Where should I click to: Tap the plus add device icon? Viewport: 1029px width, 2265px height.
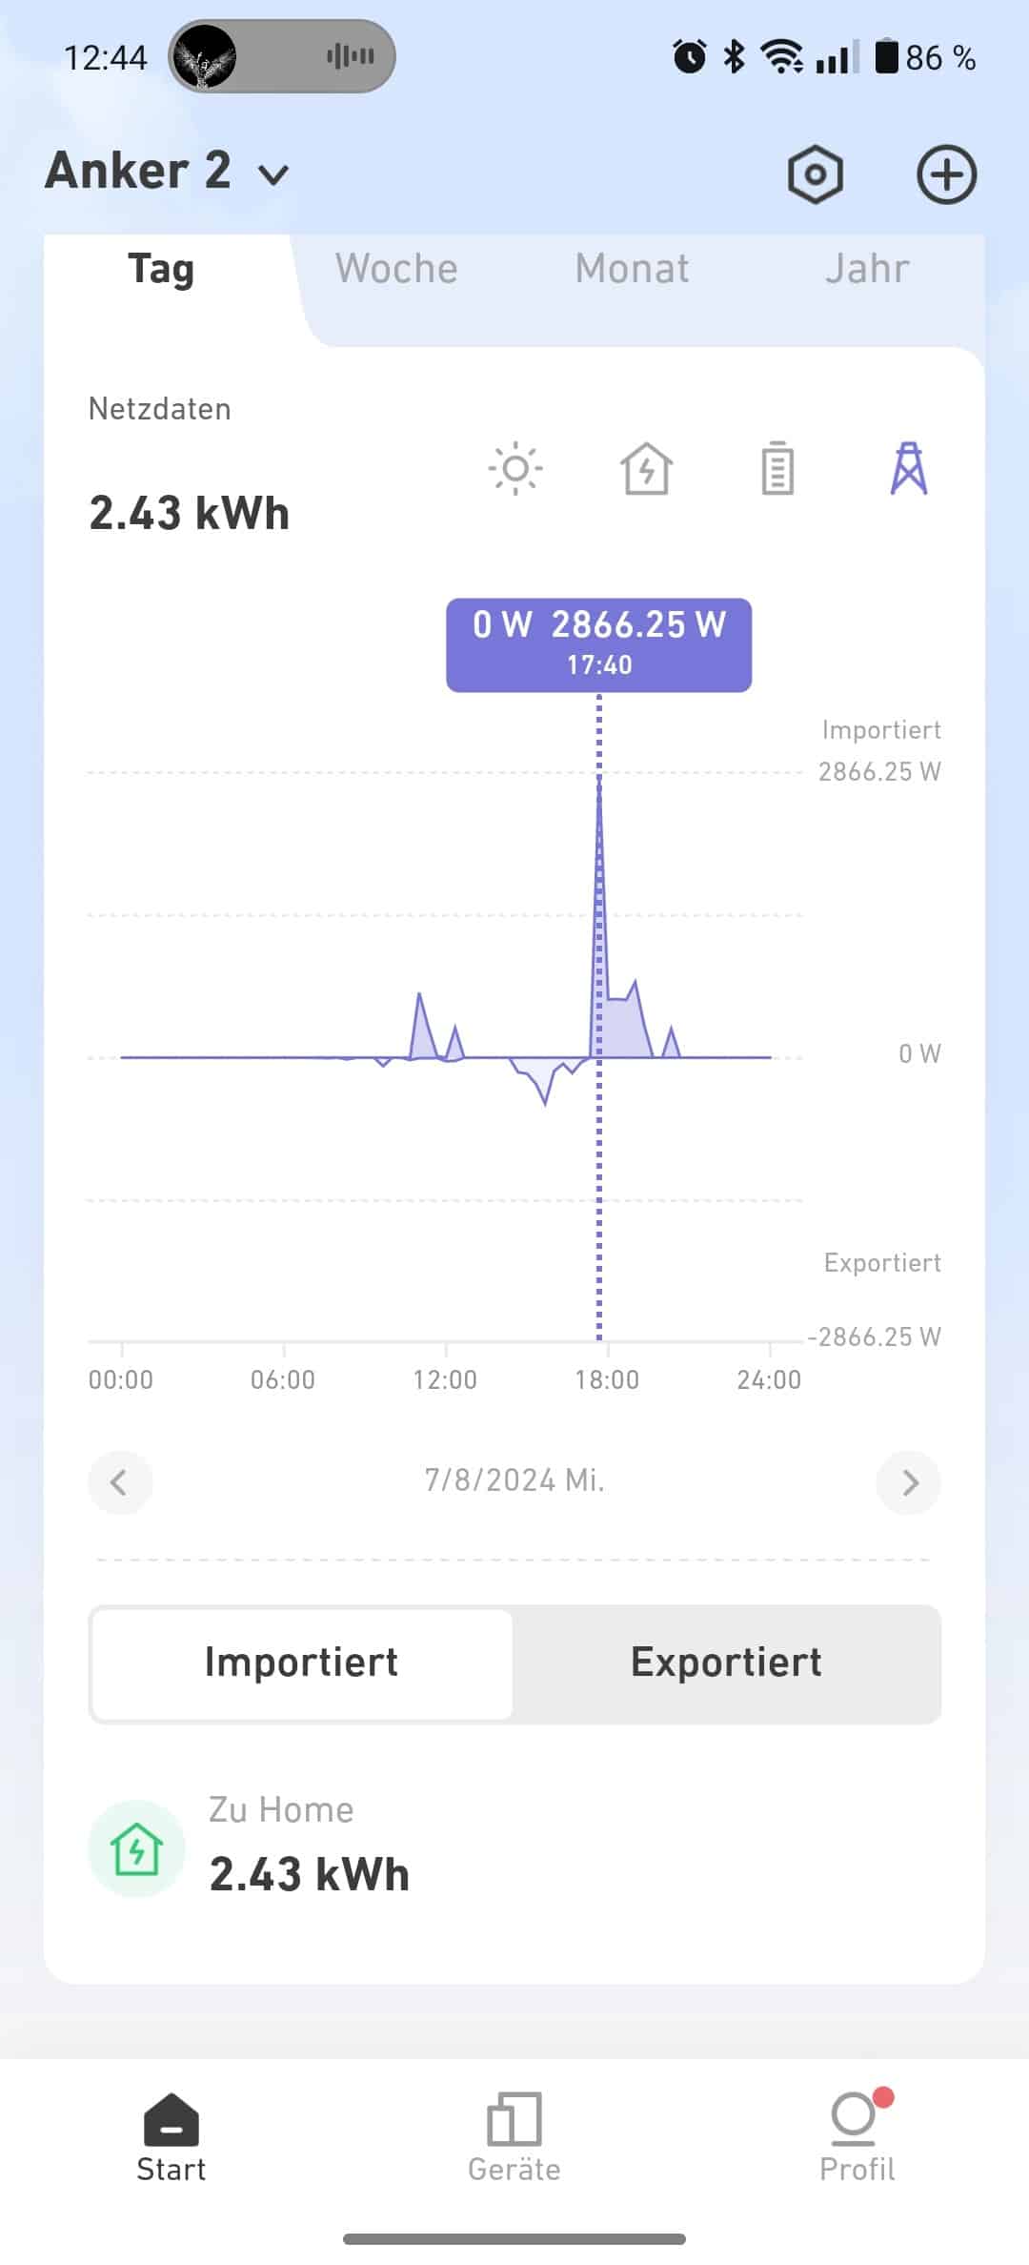[946, 175]
